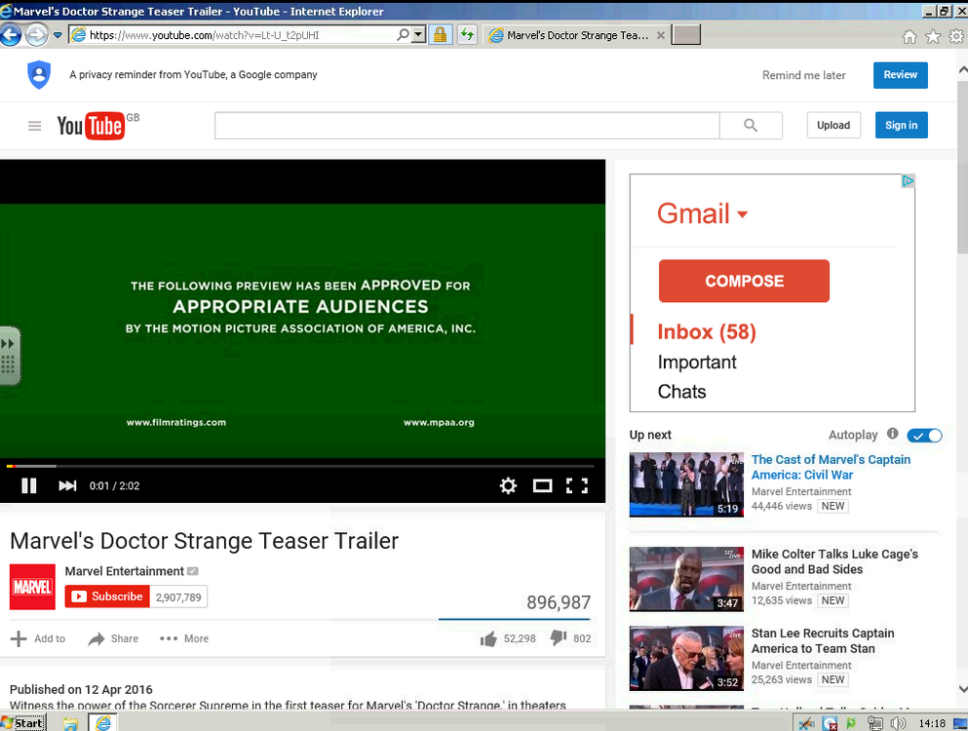Open Mike Colter Talks Luke Cage's title
This screenshot has height=731, width=968.
coord(834,561)
